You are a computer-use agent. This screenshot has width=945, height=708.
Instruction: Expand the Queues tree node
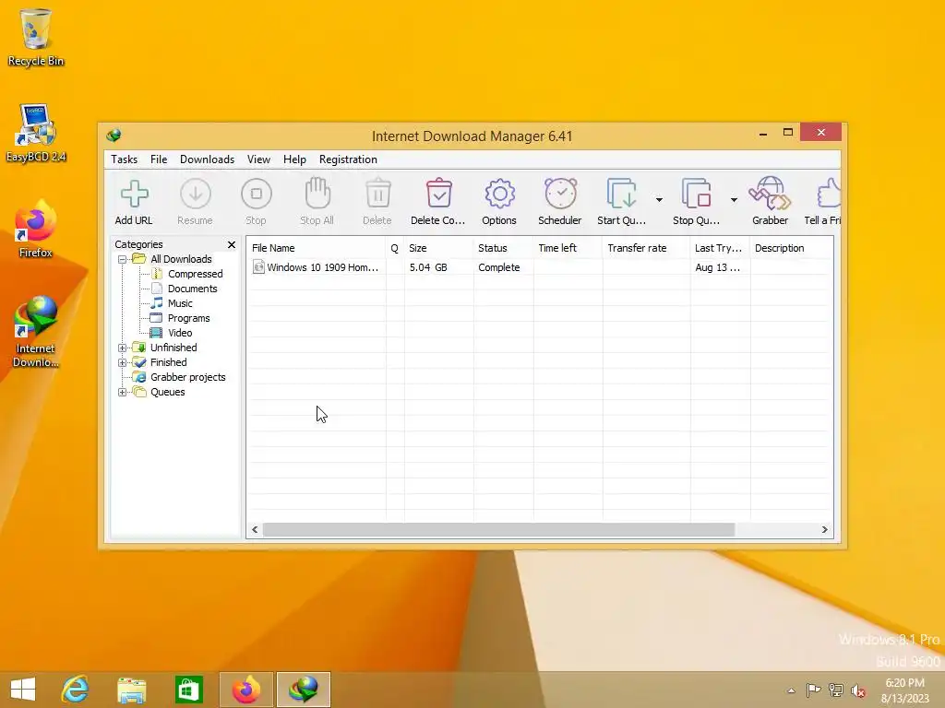123,392
